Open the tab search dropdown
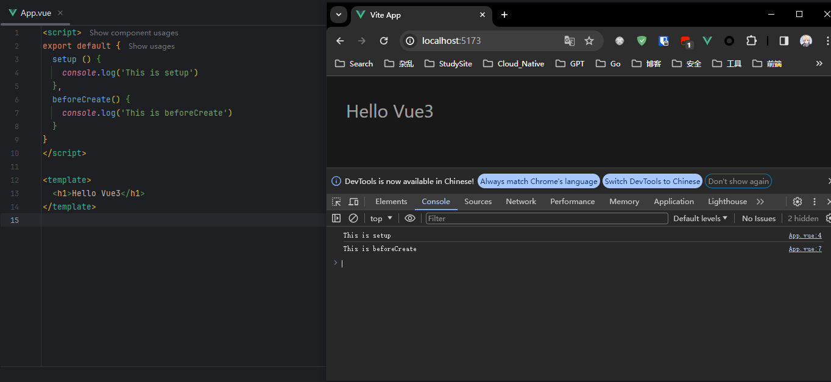The image size is (831, 382). click(x=338, y=15)
